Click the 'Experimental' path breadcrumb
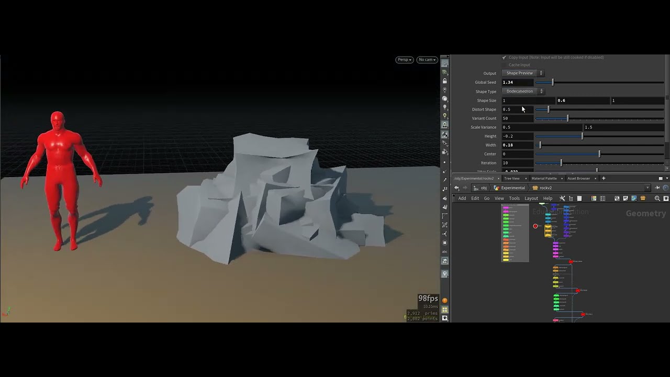Screen dimensions: 670x377 (510, 188)
